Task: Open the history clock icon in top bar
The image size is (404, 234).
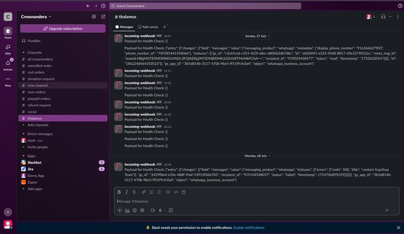Action: pyautogui.click(x=104, y=6)
